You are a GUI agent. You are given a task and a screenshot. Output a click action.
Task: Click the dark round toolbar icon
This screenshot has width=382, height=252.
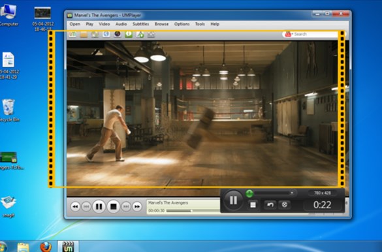click(x=118, y=35)
